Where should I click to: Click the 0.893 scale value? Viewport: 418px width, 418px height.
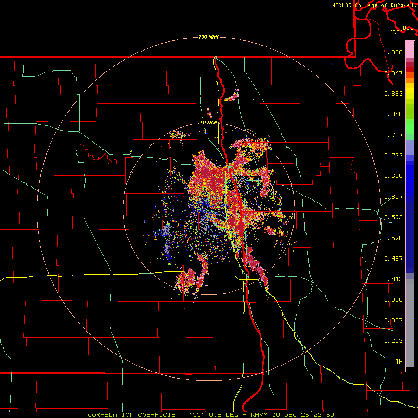[x=393, y=93]
